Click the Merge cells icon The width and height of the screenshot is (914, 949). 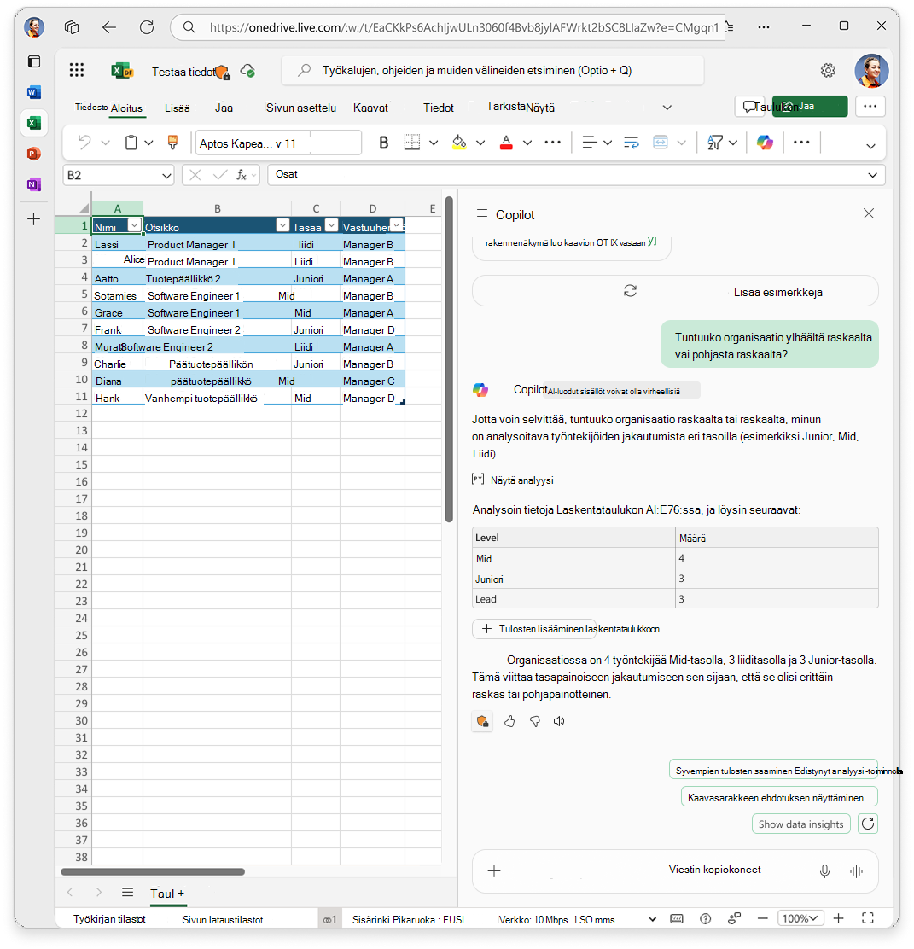click(x=661, y=143)
